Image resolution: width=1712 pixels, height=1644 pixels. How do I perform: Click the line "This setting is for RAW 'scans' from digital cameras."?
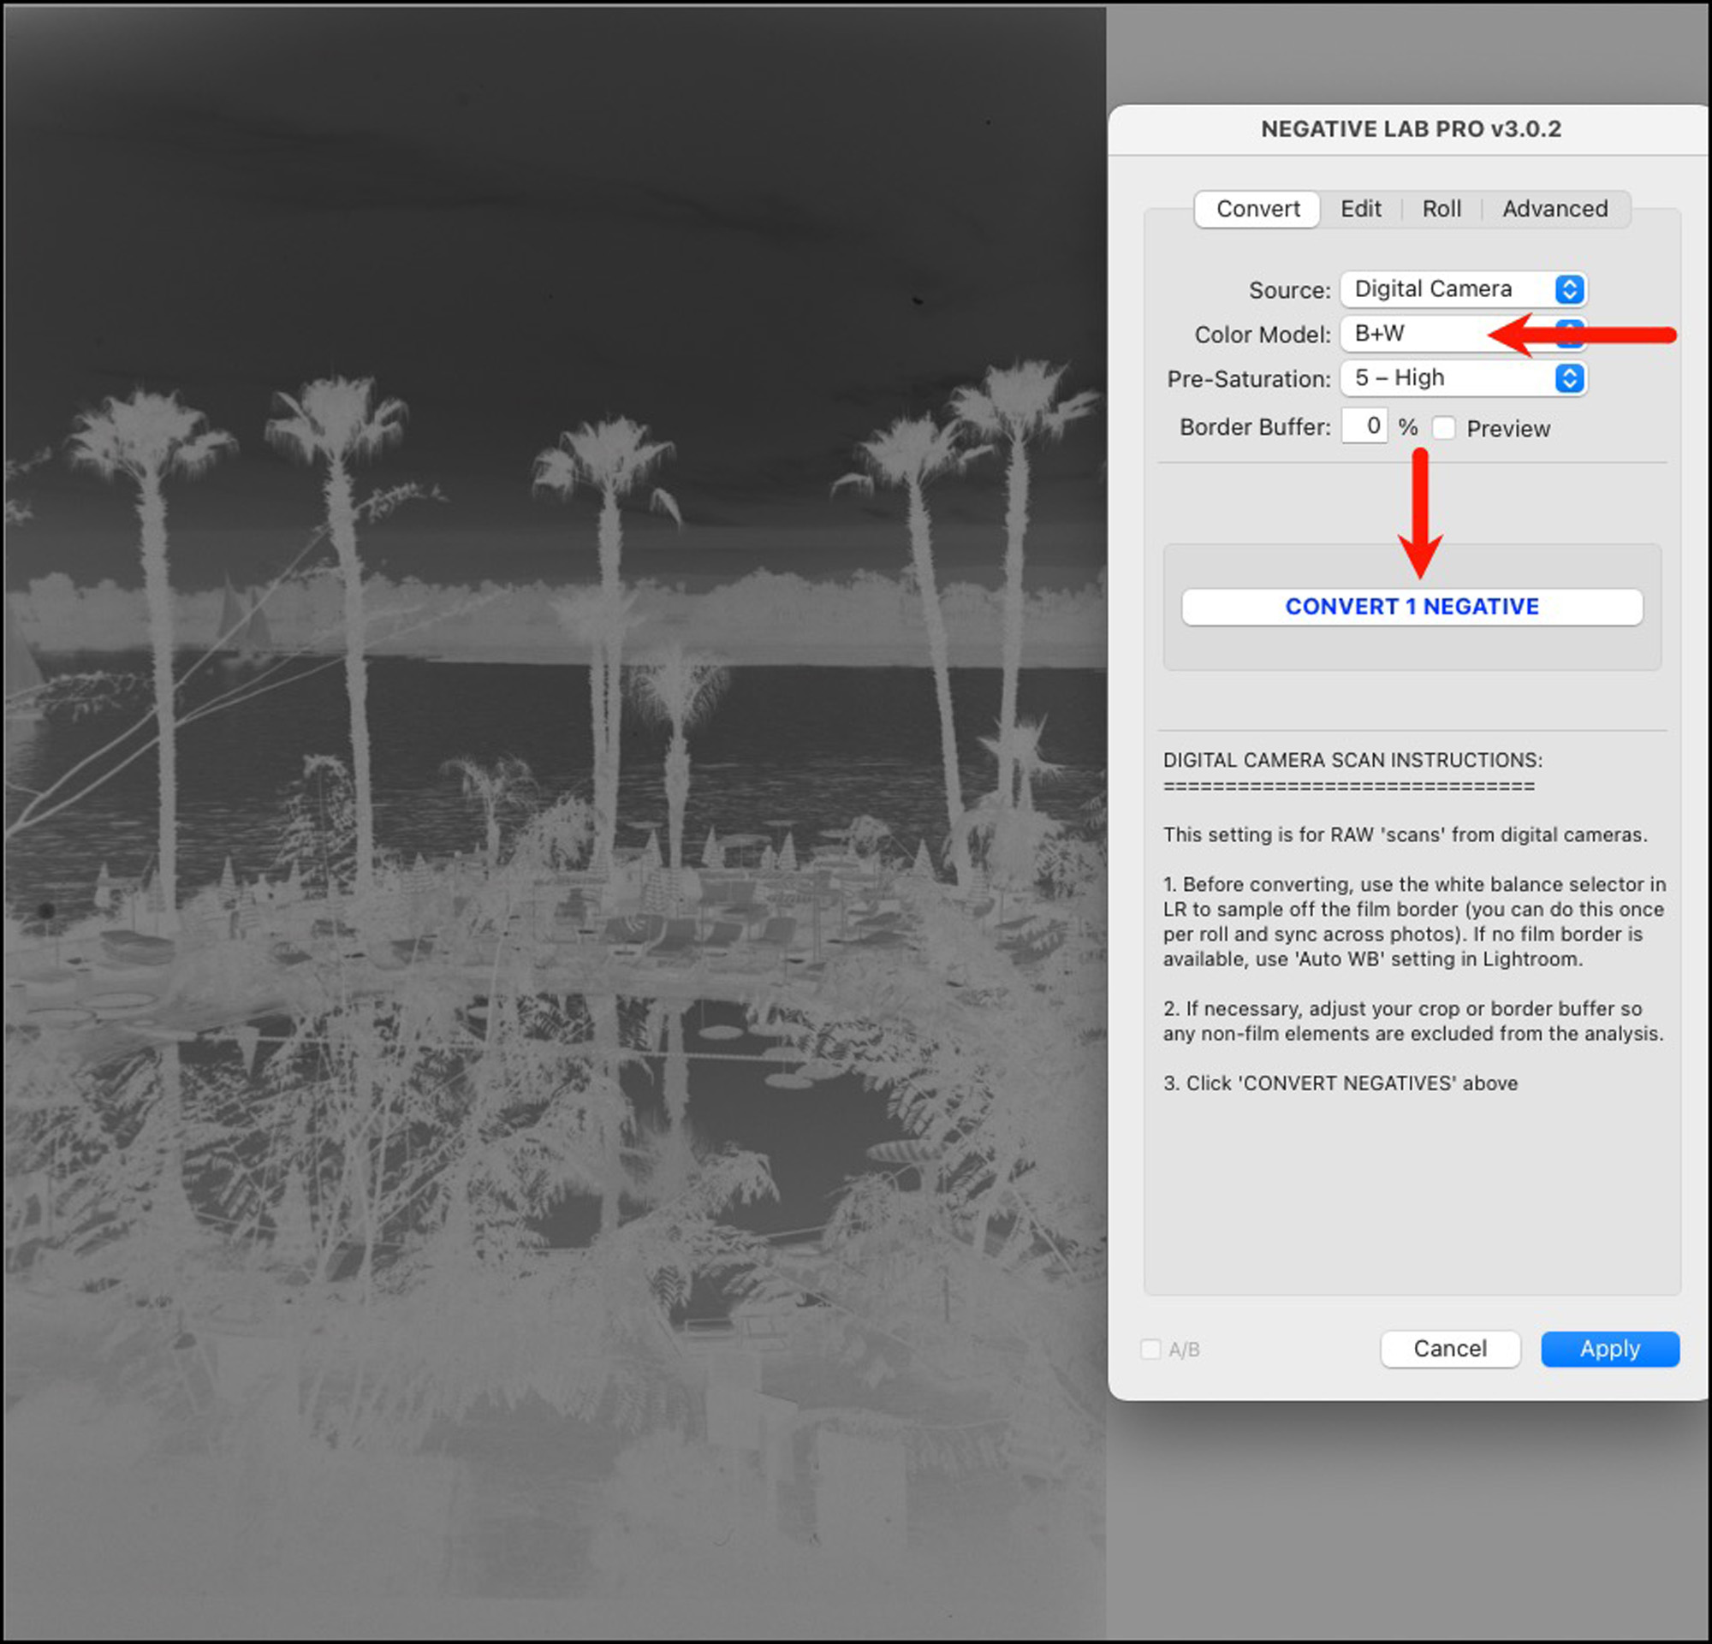coord(1405,834)
